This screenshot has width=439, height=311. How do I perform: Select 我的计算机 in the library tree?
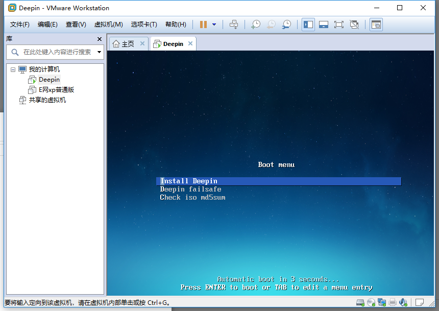pyautogui.click(x=44, y=69)
